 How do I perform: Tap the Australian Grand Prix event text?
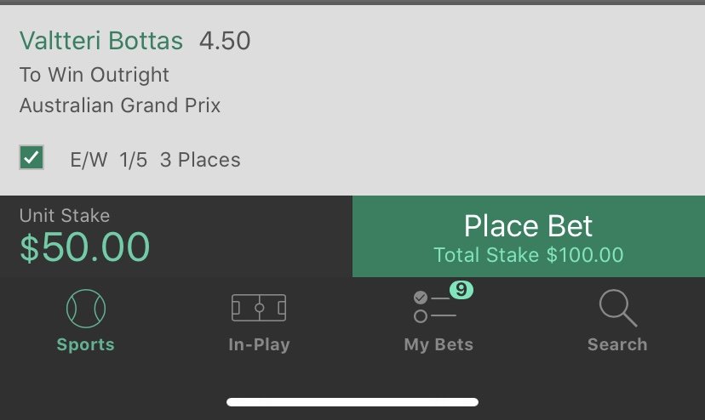pos(120,105)
